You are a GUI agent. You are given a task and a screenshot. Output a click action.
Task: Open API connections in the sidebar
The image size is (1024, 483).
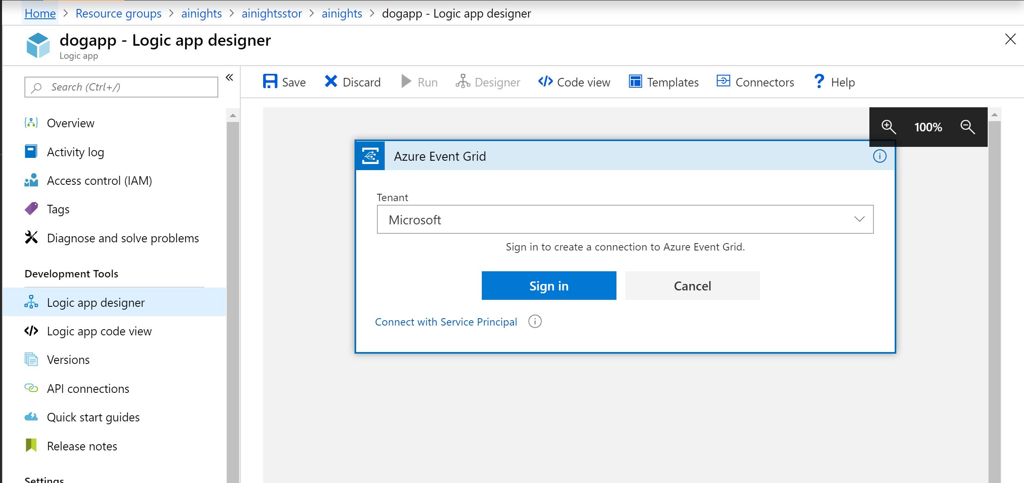(88, 388)
